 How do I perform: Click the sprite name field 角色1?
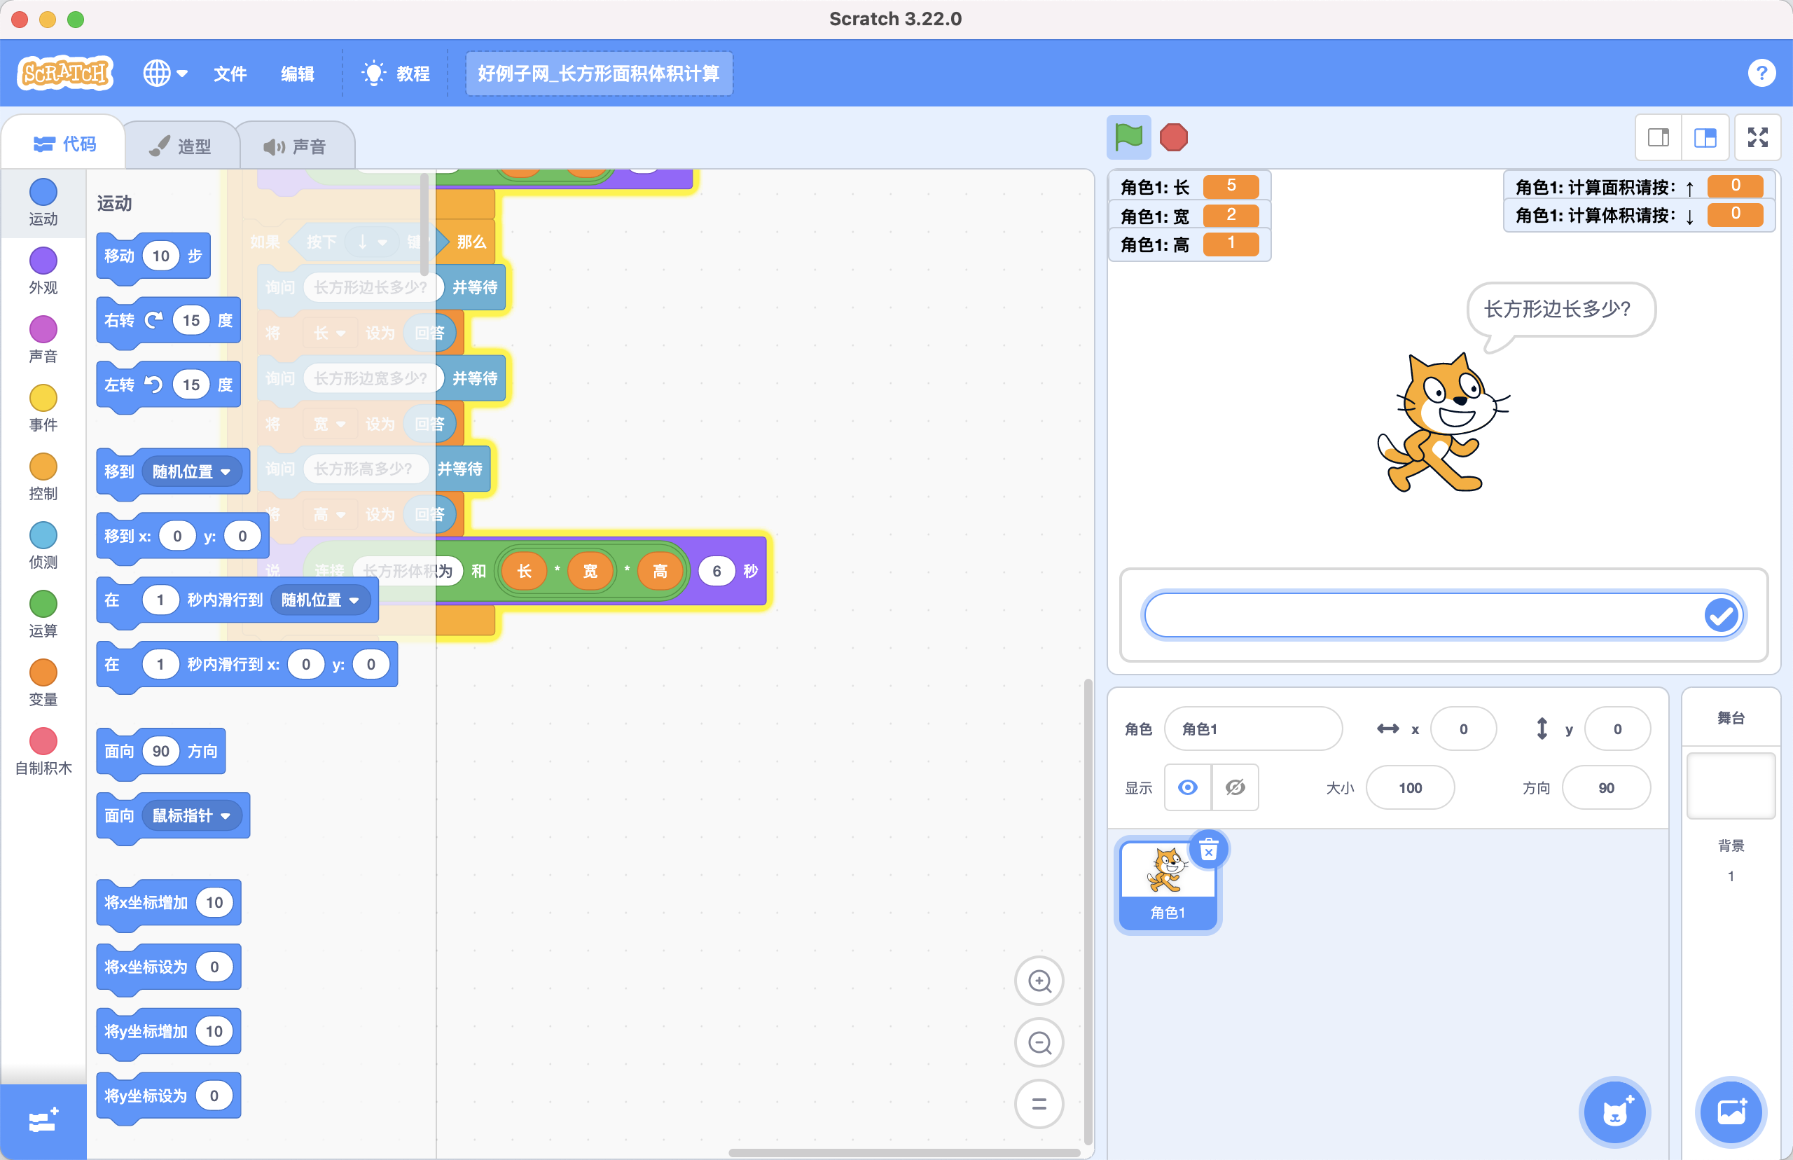click(x=1253, y=729)
